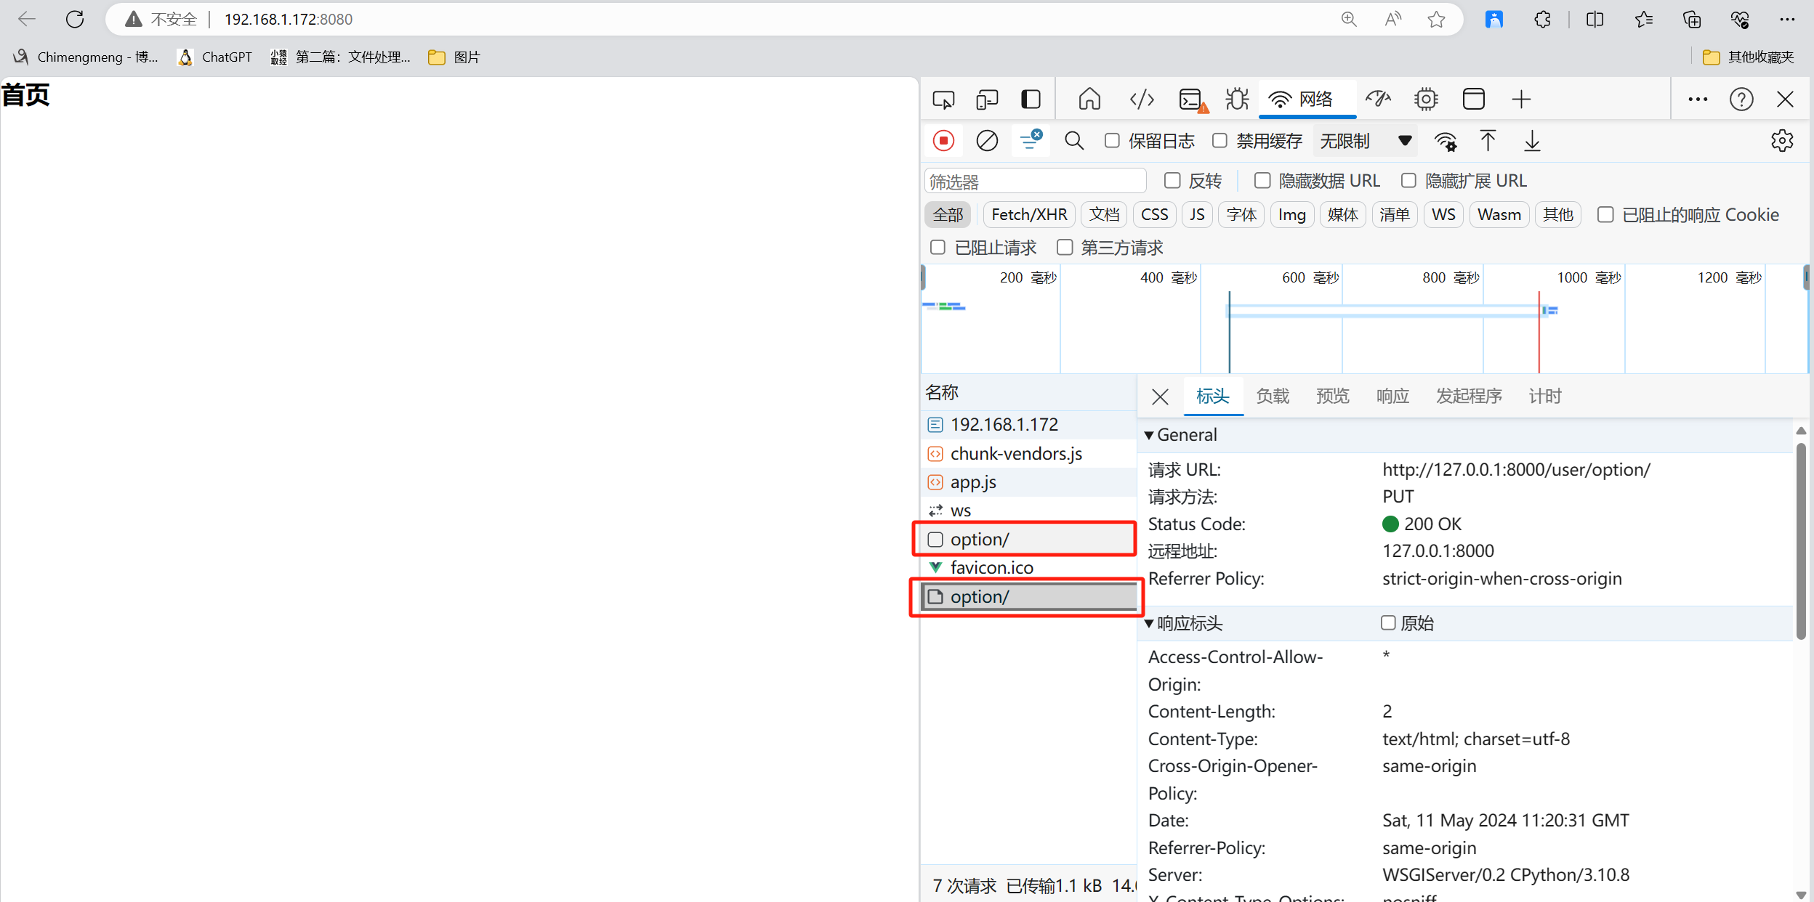Check 已阻止请求 checkbox
This screenshot has width=1814, height=902.
[x=938, y=248]
